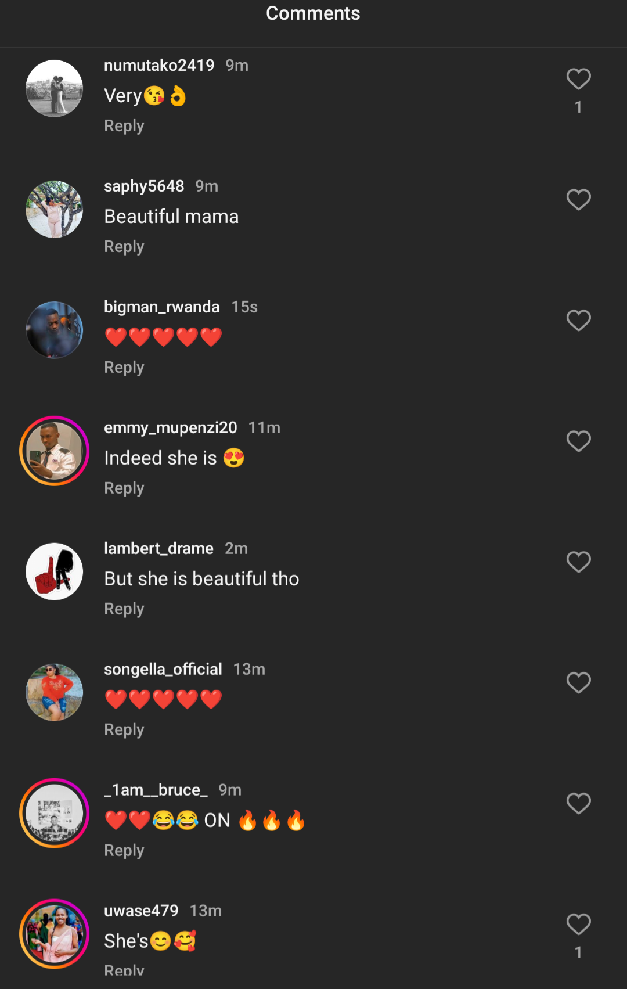Reply to emmy_mupenzi20's comment
The height and width of the screenshot is (989, 627).
tap(124, 488)
